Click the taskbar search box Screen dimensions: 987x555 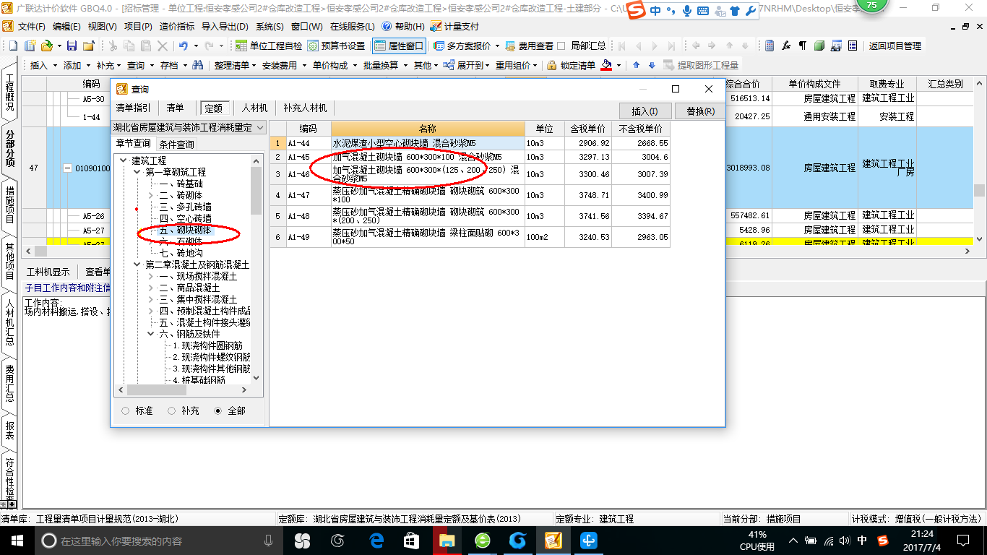tap(160, 541)
